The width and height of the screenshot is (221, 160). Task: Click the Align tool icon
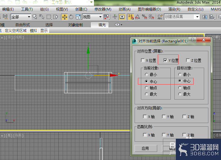coord(212,17)
